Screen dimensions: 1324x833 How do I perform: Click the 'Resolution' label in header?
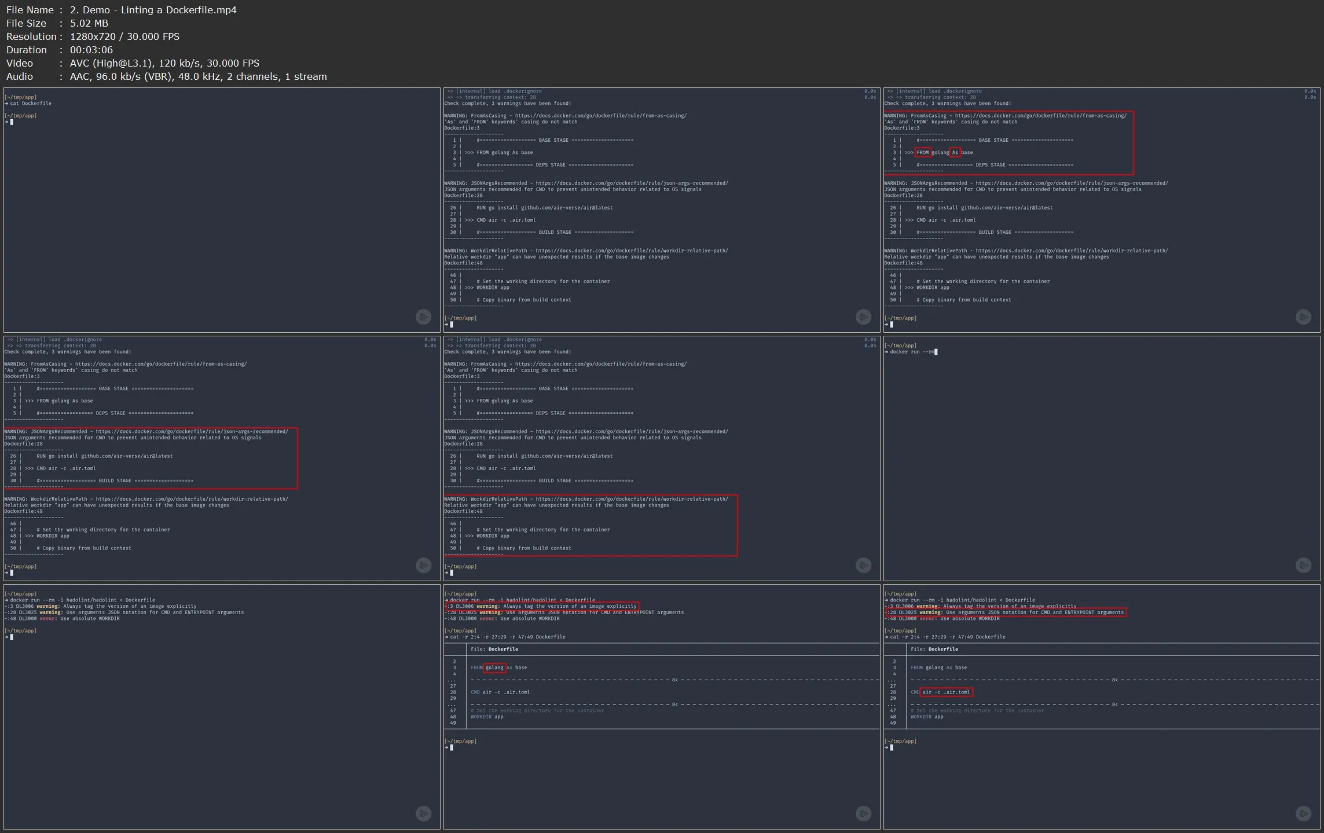pyautogui.click(x=31, y=36)
